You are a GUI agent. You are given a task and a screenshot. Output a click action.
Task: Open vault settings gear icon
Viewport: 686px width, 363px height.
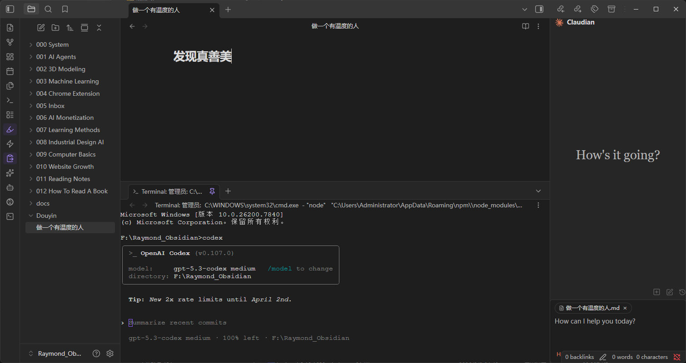(109, 353)
